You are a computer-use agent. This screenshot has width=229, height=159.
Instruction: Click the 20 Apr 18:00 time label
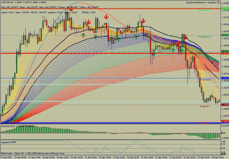coord(77,158)
